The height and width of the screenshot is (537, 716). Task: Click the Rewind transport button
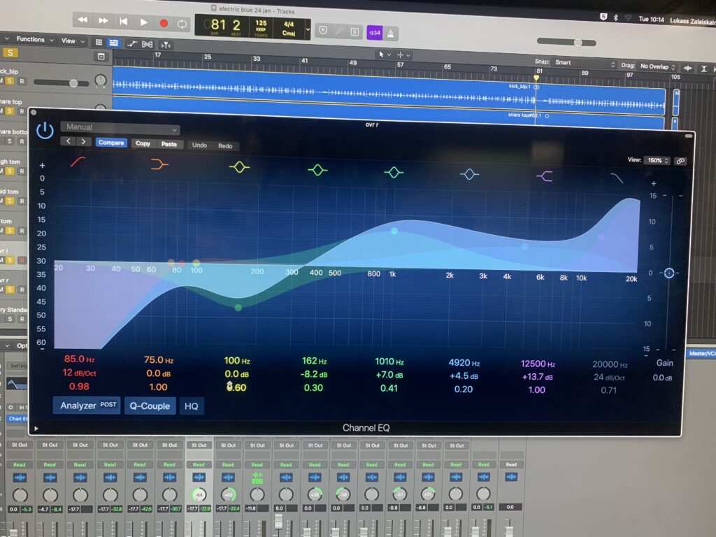83,20
